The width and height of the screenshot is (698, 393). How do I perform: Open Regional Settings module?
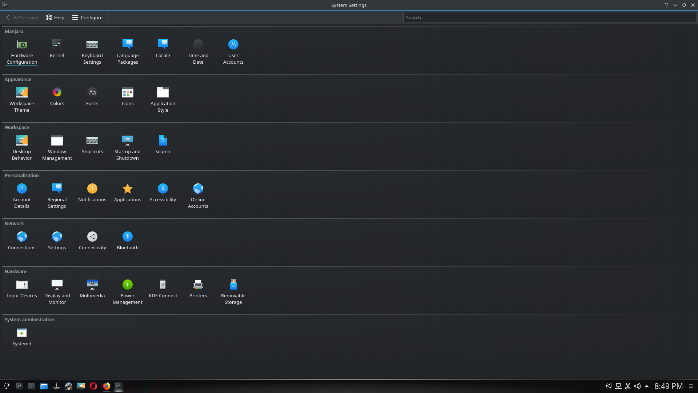(x=57, y=196)
